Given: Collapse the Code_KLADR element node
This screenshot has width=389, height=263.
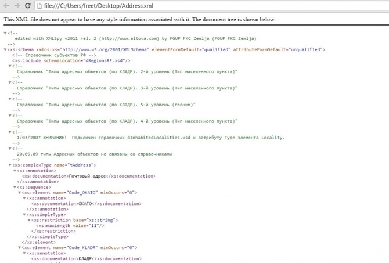Looking at the screenshot, I should point(19,248).
